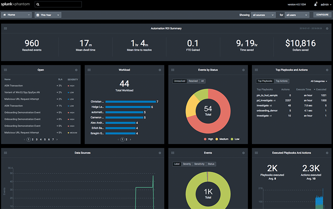The width and height of the screenshot is (333, 209).
Task: Select the Status tab in Events
Action: pyautogui.click(x=211, y=164)
